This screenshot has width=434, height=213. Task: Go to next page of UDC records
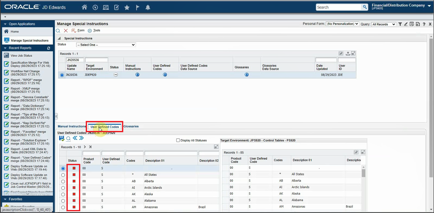click(85, 147)
